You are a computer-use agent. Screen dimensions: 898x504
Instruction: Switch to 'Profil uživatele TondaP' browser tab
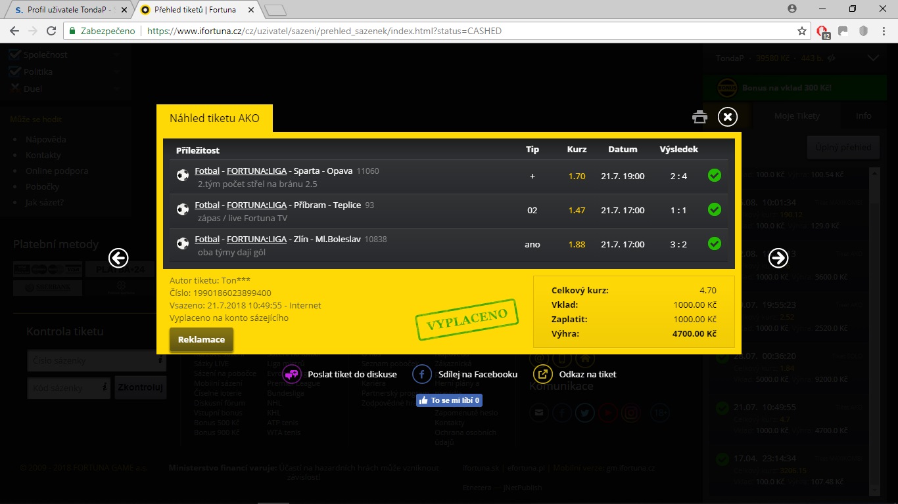[x=69, y=10]
